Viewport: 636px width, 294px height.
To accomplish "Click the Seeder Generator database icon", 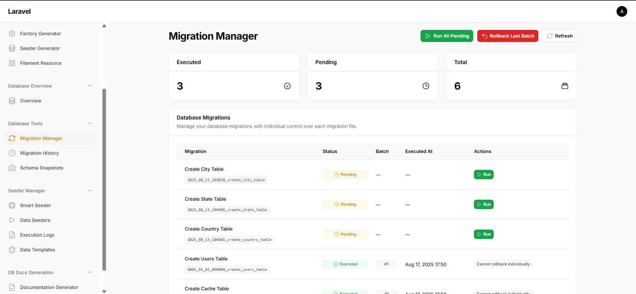I will tap(12, 48).
